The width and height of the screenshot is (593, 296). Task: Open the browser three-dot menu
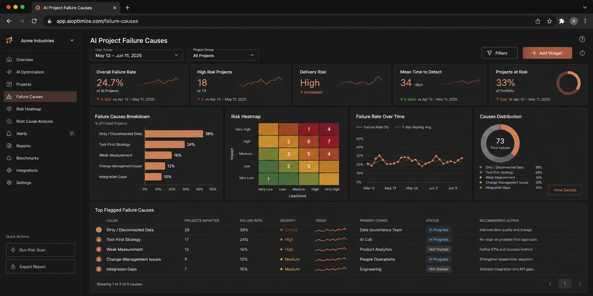585,21
